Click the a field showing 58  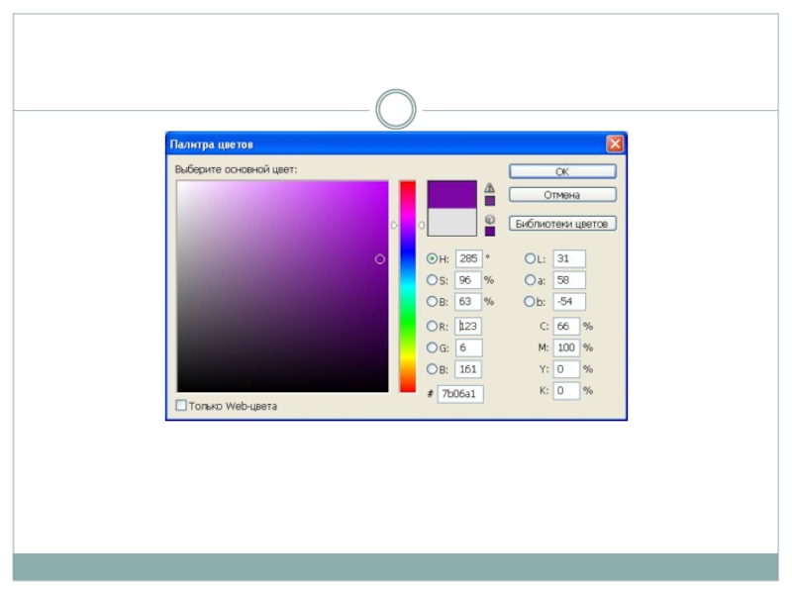(x=569, y=280)
